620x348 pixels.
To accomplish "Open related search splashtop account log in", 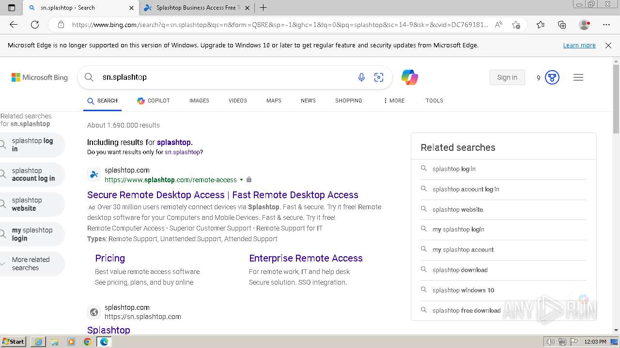I will pyautogui.click(x=503, y=189).
